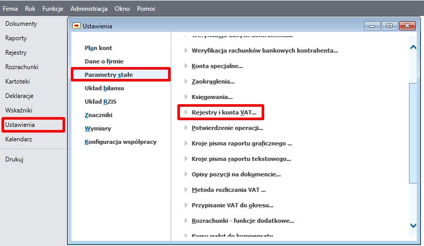The image size is (424, 246).
Task: Click arrow beside Opisy pozycji na dokumencie
Action: [x=186, y=174]
